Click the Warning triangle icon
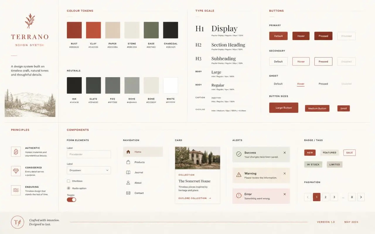Screen dimensions: 375x234 click(x=239, y=175)
